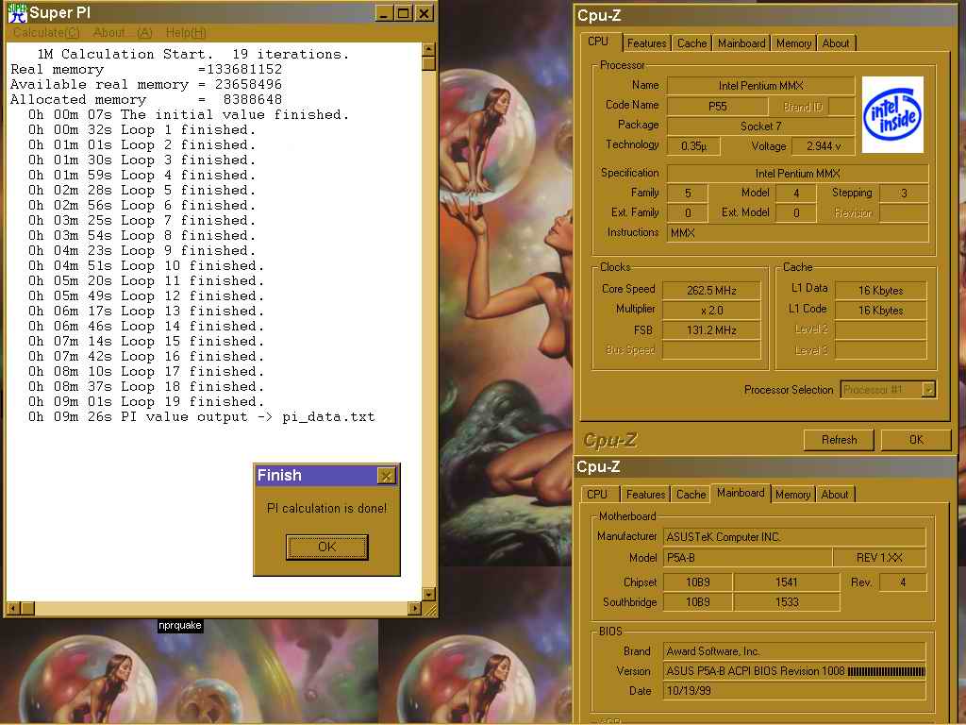Switch to Memory tab in lower Cpu-Z window
This screenshot has width=966, height=725.
(x=792, y=495)
